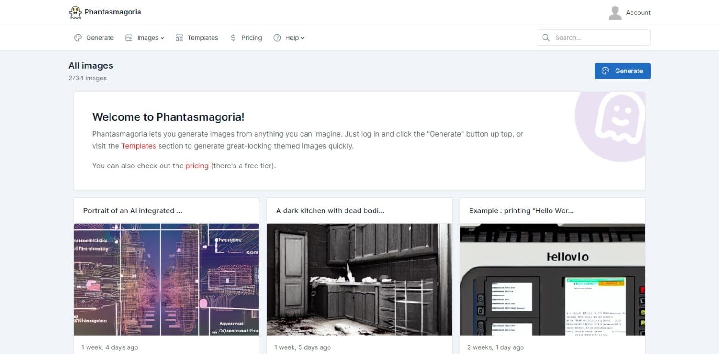Expand the Images dropdown menu
This screenshot has height=354, width=719.
point(151,38)
